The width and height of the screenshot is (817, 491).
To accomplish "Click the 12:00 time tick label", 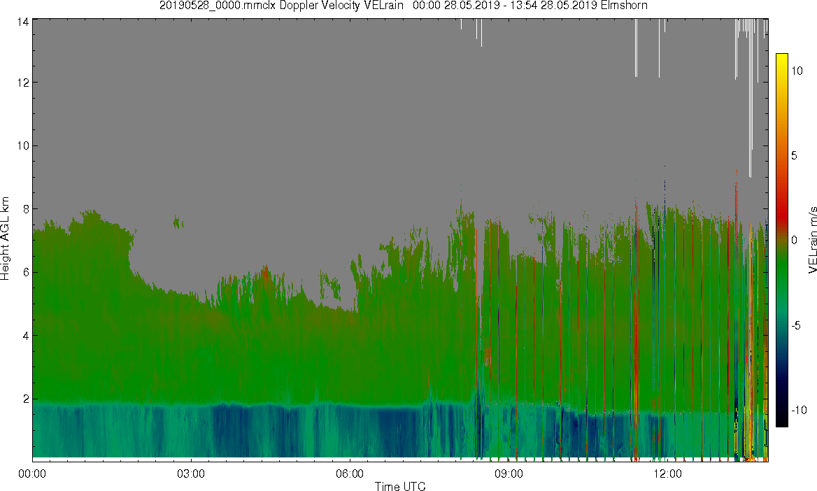I will [x=667, y=474].
